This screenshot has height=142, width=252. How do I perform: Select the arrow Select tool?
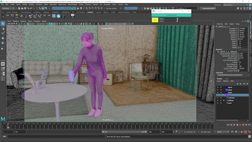click(3, 24)
